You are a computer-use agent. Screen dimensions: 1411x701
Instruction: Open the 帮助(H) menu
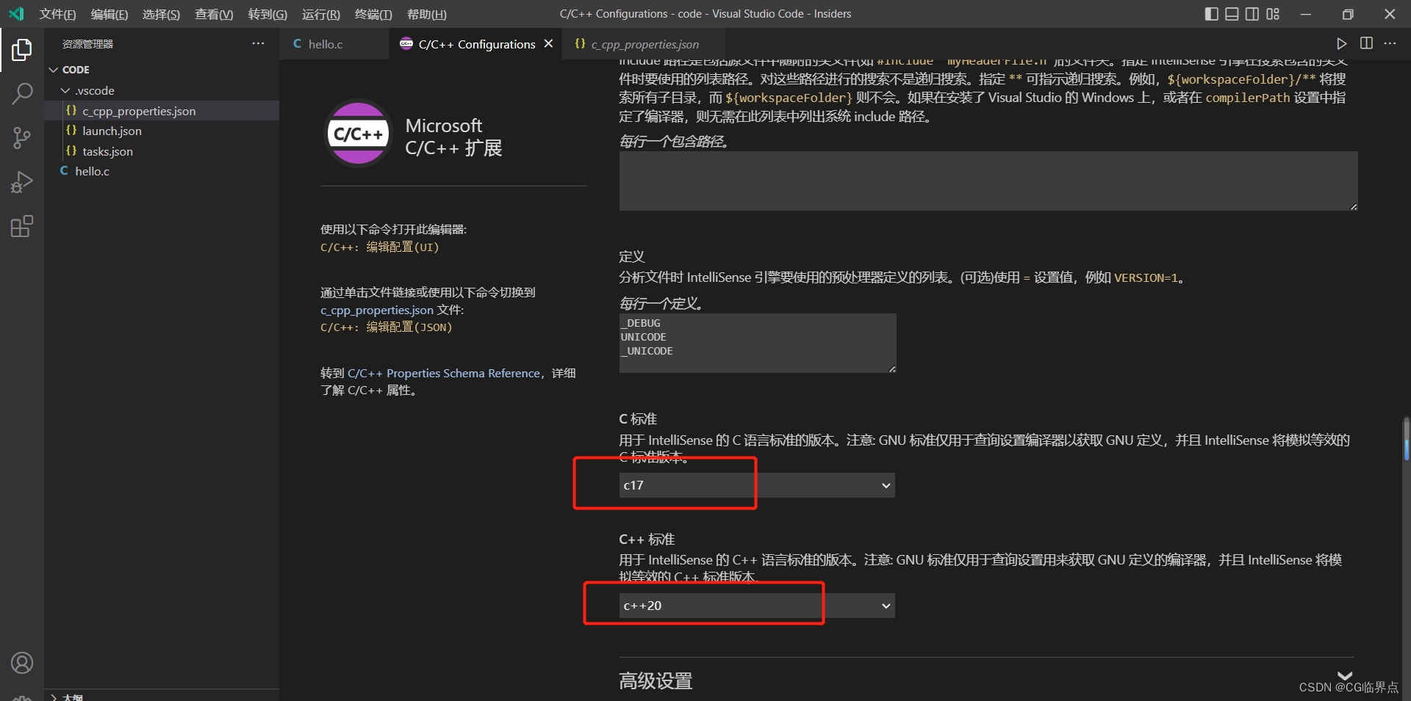(x=427, y=14)
